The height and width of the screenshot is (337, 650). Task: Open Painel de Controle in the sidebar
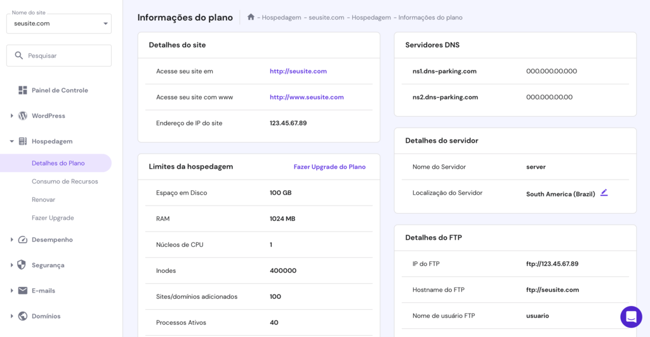click(x=60, y=90)
